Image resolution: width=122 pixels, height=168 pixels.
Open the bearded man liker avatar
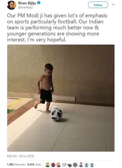point(59,165)
